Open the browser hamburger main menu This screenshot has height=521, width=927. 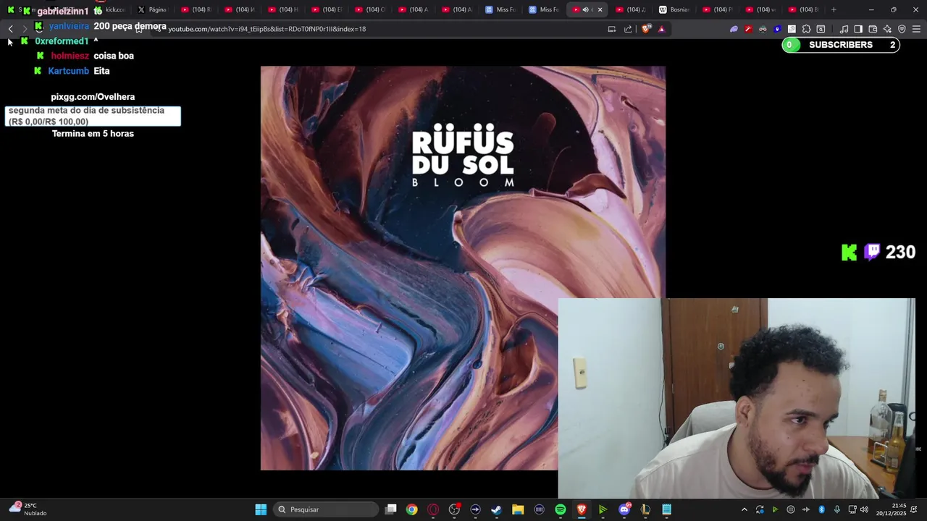916,29
